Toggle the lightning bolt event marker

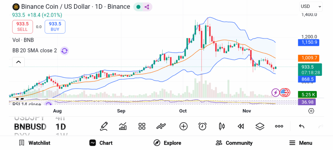[x=275, y=92]
